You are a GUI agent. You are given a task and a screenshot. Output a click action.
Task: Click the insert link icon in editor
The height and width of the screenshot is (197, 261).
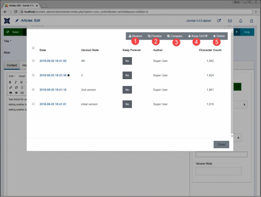pyautogui.click(x=11, y=87)
